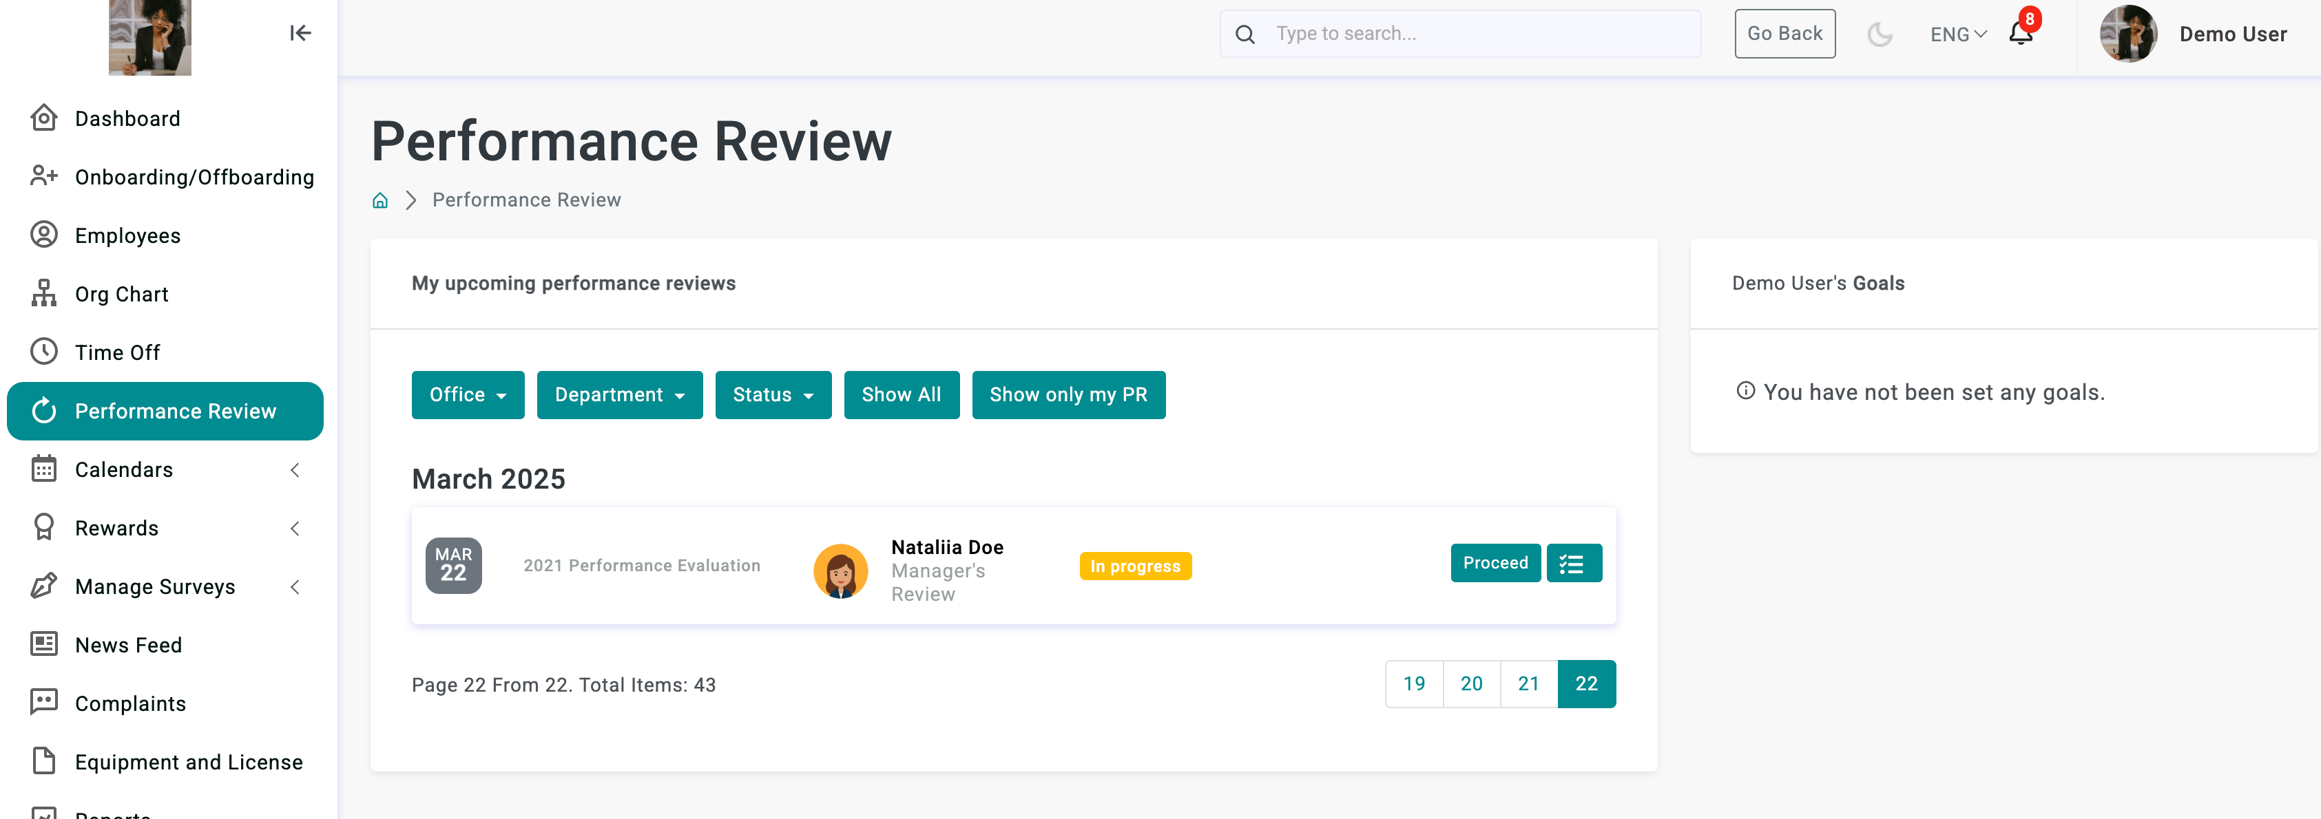Open notifications bell with 8 badge
The image size is (2321, 819).
2021,32
